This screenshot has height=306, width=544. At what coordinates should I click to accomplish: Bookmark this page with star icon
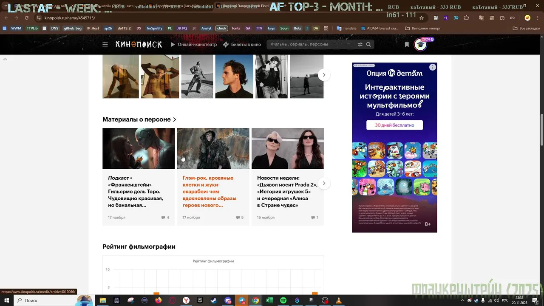click(421, 18)
